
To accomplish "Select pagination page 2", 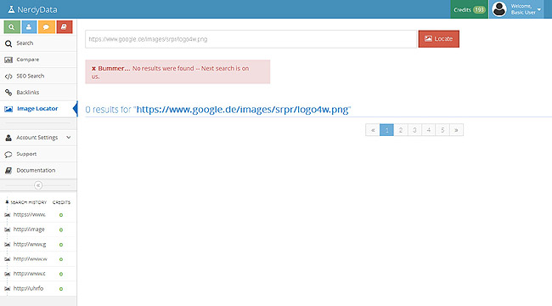I will [401, 130].
